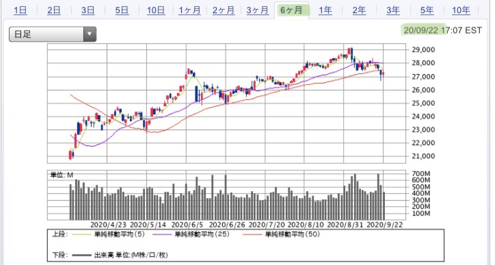Switch to the 2日 range tab
The image size is (495, 265).
pos(54,10)
